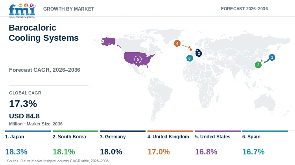Click the '4. United Kingdom' country label
The height and width of the screenshot is (165, 295).
point(168,137)
